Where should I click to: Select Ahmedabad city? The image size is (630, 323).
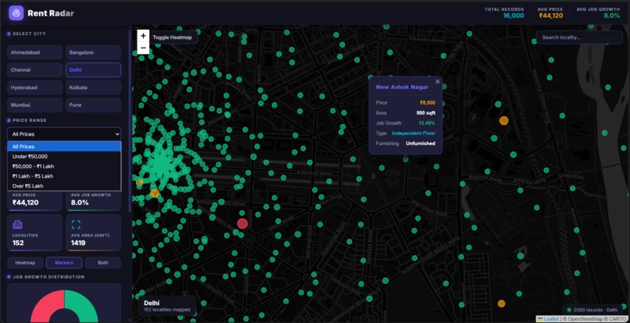pos(35,52)
